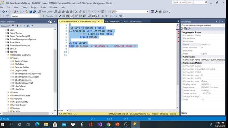Expand the System Tables folder
This screenshot has width=228, height=128.
pyautogui.click(x=11, y=61)
